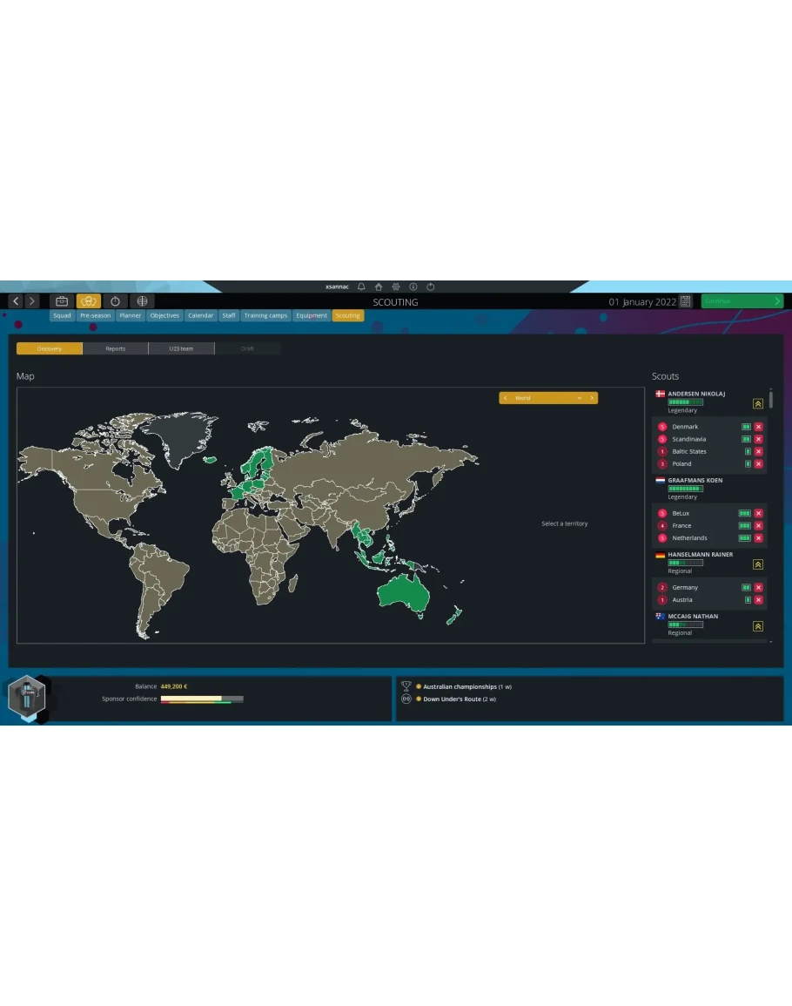Select the Training camps menu item

coord(265,315)
